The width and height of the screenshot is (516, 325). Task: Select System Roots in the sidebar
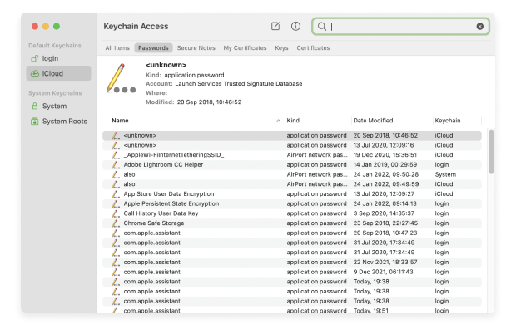(x=58, y=122)
